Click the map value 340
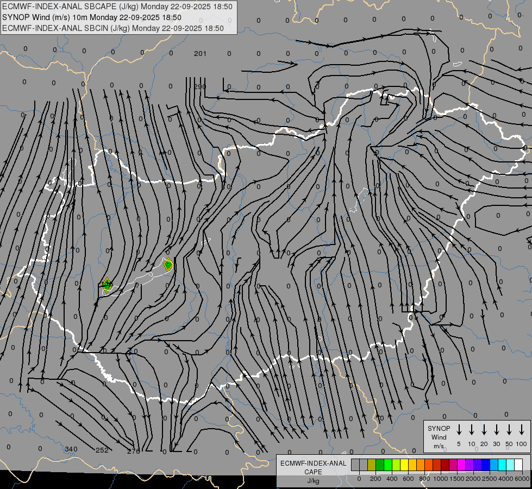The image size is (532, 489). pos(71,449)
